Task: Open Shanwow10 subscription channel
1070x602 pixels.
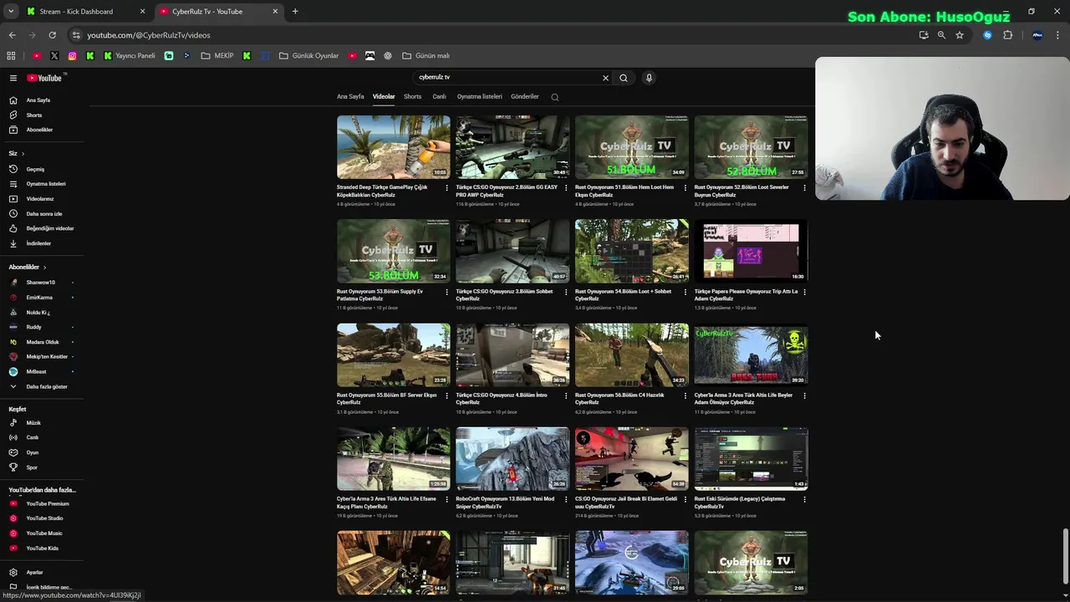Action: pyautogui.click(x=42, y=283)
